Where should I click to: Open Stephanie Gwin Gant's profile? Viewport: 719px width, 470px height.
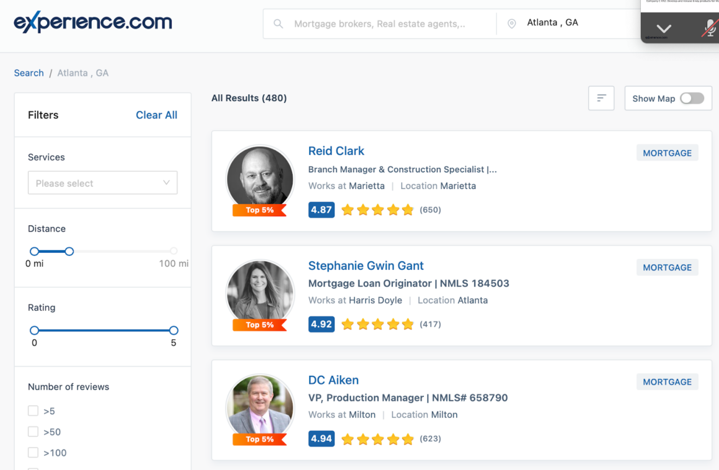[366, 265]
